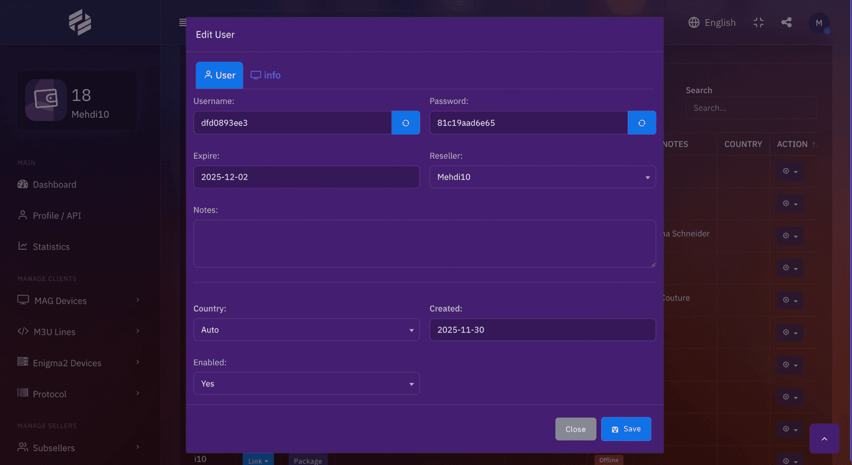Click the floppy disk icon on Save
This screenshot has width=852, height=465.
(x=615, y=429)
